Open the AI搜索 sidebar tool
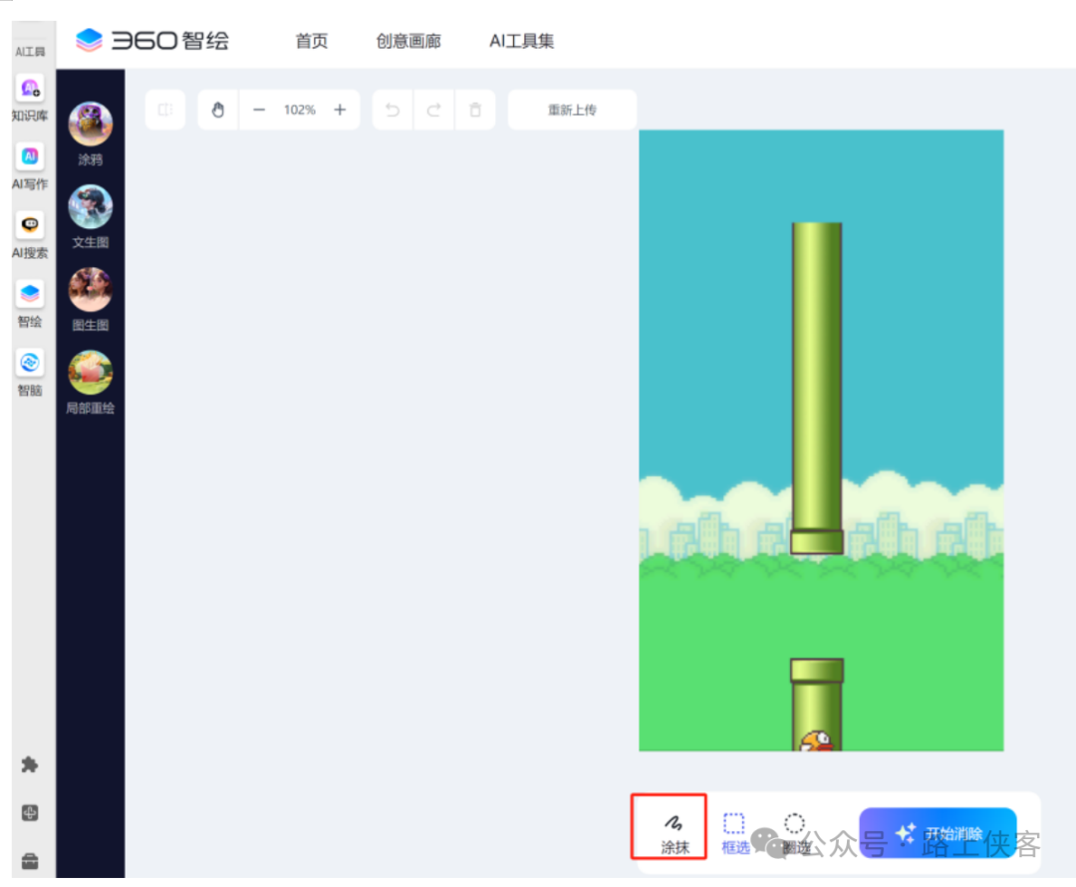 pyautogui.click(x=30, y=225)
